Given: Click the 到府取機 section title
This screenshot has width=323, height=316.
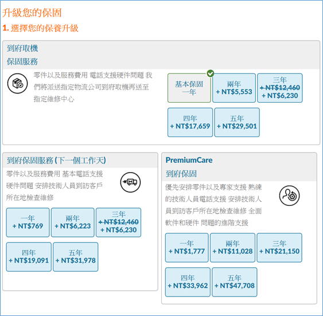Looking at the screenshot, I should coord(22,48).
